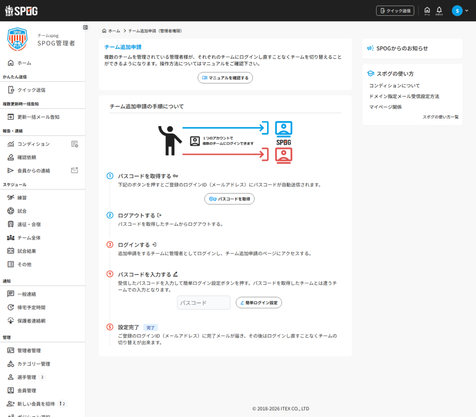Click クイック送信 button in header
The width and height of the screenshot is (476, 417).
[395, 11]
